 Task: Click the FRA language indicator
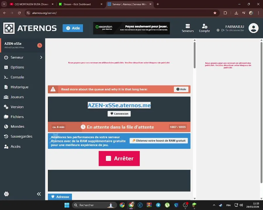tap(228, 205)
